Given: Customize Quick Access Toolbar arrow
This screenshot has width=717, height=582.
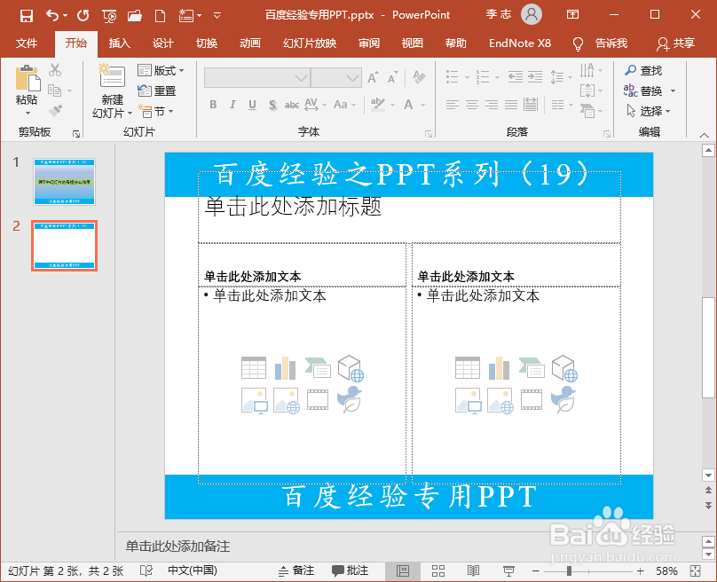Looking at the screenshot, I should point(217,16).
